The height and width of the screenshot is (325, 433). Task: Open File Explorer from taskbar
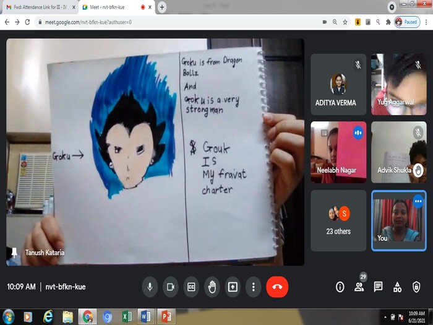point(67,317)
